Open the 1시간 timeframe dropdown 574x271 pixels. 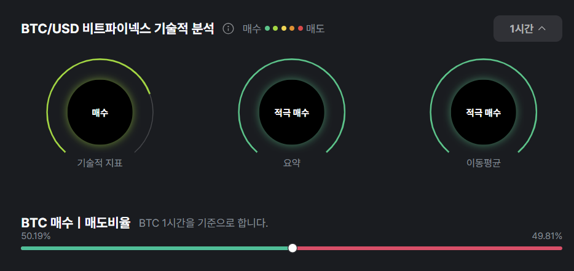pyautogui.click(x=527, y=28)
